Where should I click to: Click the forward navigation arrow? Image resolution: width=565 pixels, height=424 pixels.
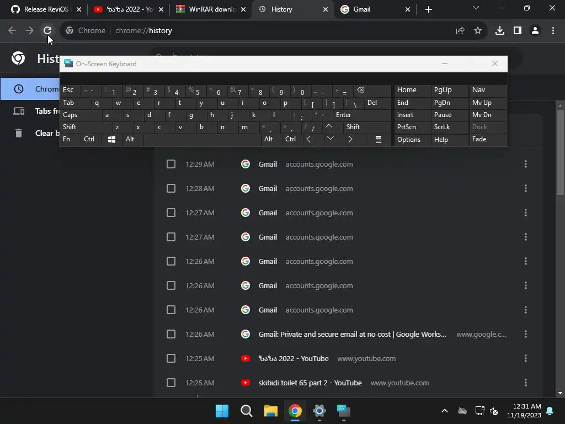pos(30,31)
